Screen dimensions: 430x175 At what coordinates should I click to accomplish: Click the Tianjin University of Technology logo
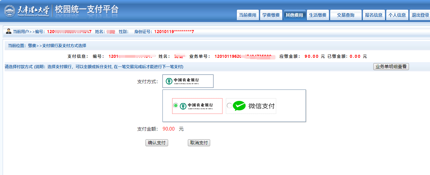[x=27, y=11]
